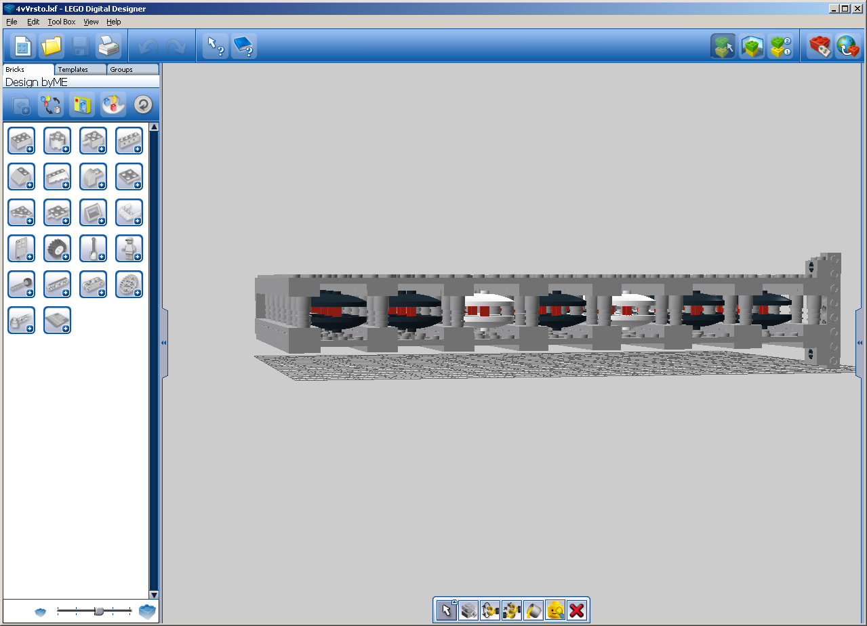Open the wheels and tires category

tap(58, 248)
